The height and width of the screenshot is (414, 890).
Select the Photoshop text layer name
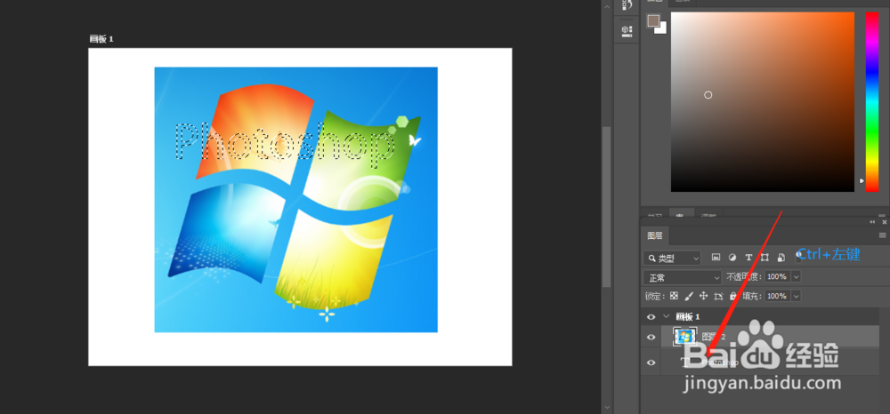(720, 362)
